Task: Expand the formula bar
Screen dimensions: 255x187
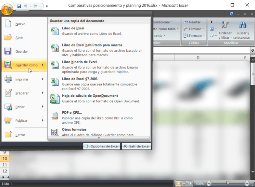Action: pos(252,50)
